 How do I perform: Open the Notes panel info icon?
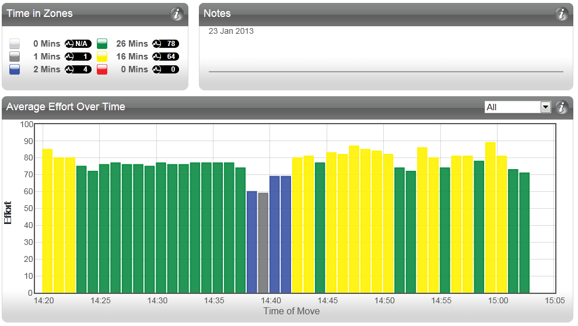[x=562, y=15]
